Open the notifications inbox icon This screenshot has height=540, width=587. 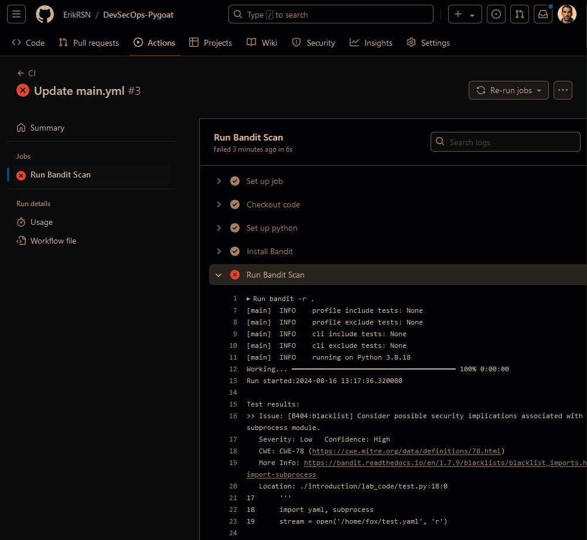(543, 15)
